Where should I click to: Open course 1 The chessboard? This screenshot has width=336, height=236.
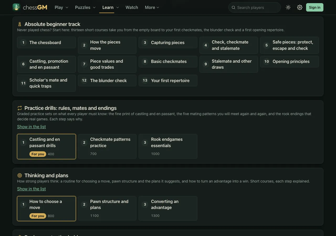(x=46, y=42)
